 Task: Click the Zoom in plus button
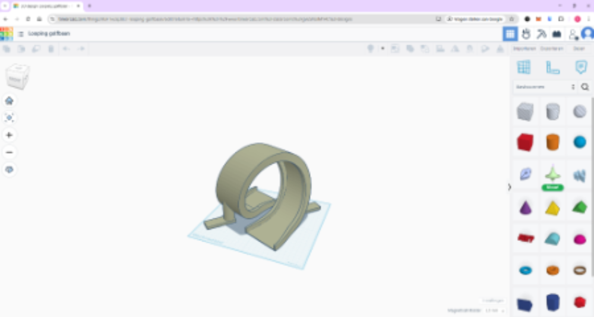[10, 135]
